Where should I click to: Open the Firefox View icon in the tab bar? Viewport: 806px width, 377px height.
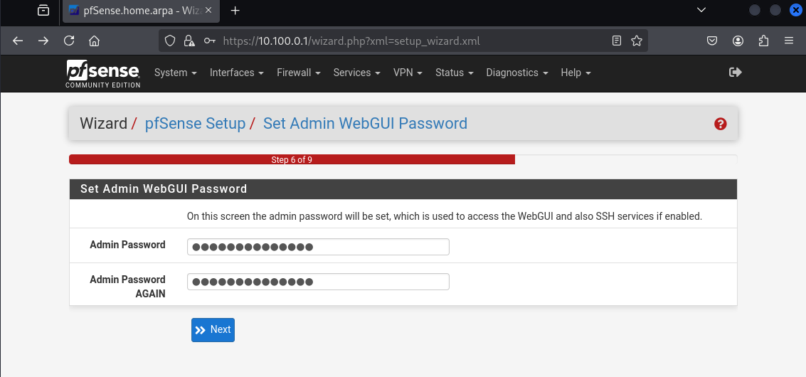[43, 10]
